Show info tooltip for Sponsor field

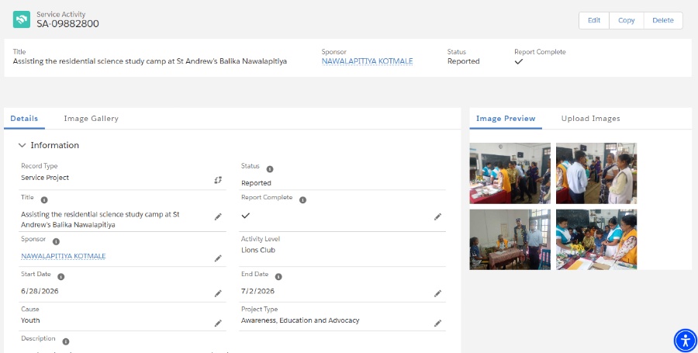click(x=56, y=242)
